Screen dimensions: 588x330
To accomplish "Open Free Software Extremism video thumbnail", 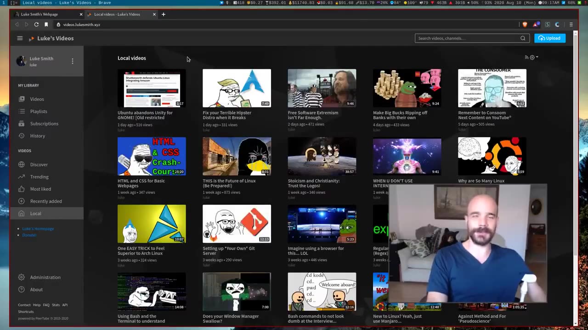I will click(x=322, y=88).
